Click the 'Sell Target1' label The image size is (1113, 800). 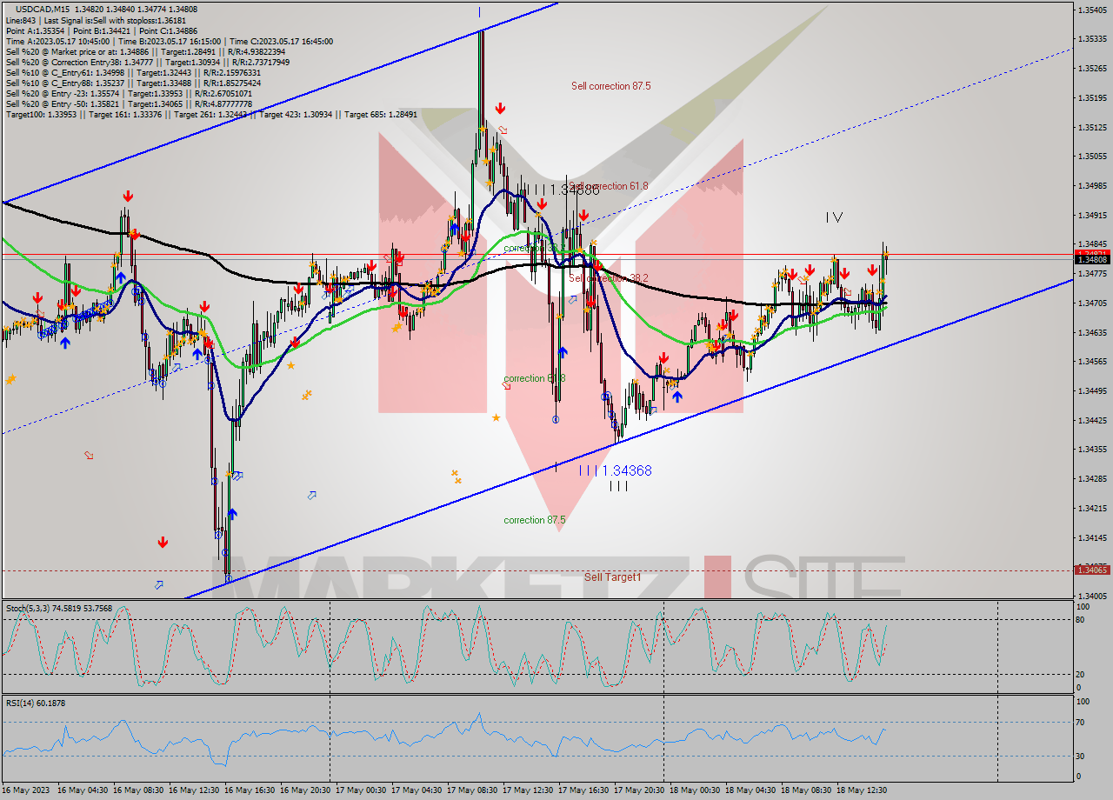point(612,577)
